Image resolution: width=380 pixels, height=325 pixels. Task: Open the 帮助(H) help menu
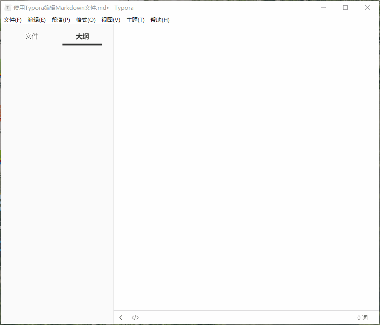tap(160, 20)
